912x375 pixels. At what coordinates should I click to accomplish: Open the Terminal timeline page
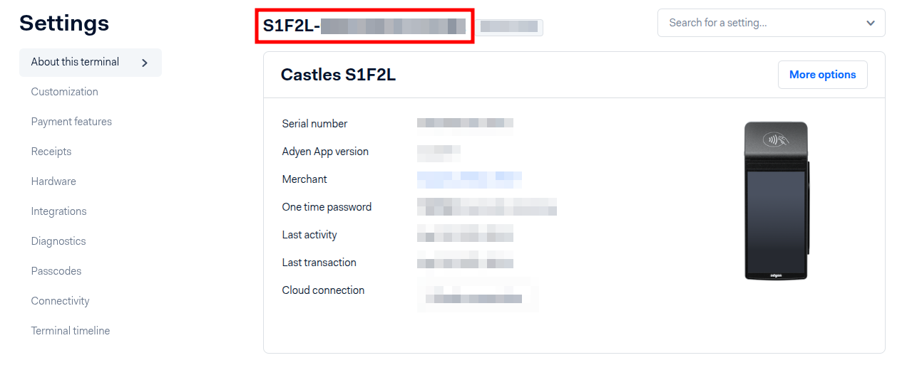71,331
